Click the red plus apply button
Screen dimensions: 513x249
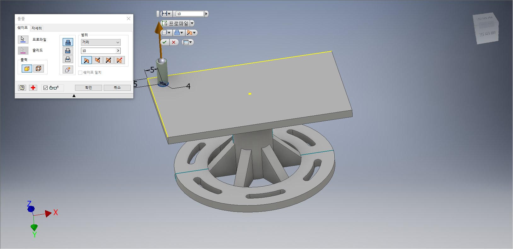point(33,88)
